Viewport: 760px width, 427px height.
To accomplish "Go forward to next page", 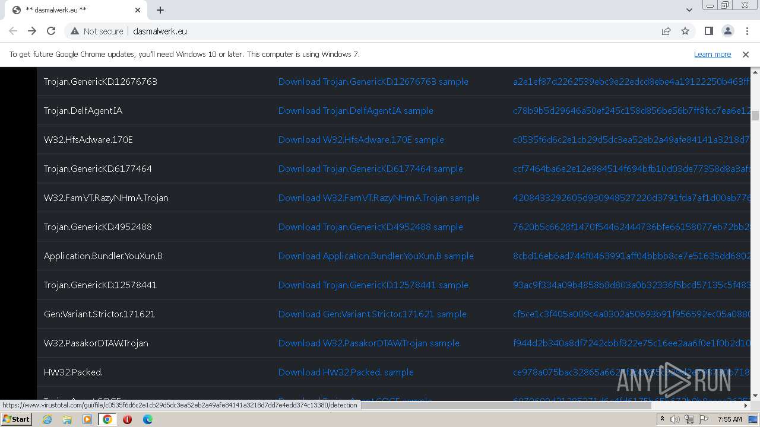I will click(32, 31).
